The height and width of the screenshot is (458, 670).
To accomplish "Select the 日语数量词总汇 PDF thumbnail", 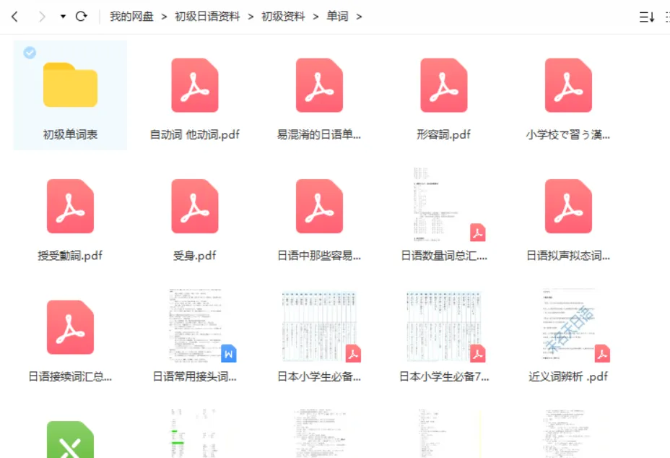I will (x=444, y=204).
